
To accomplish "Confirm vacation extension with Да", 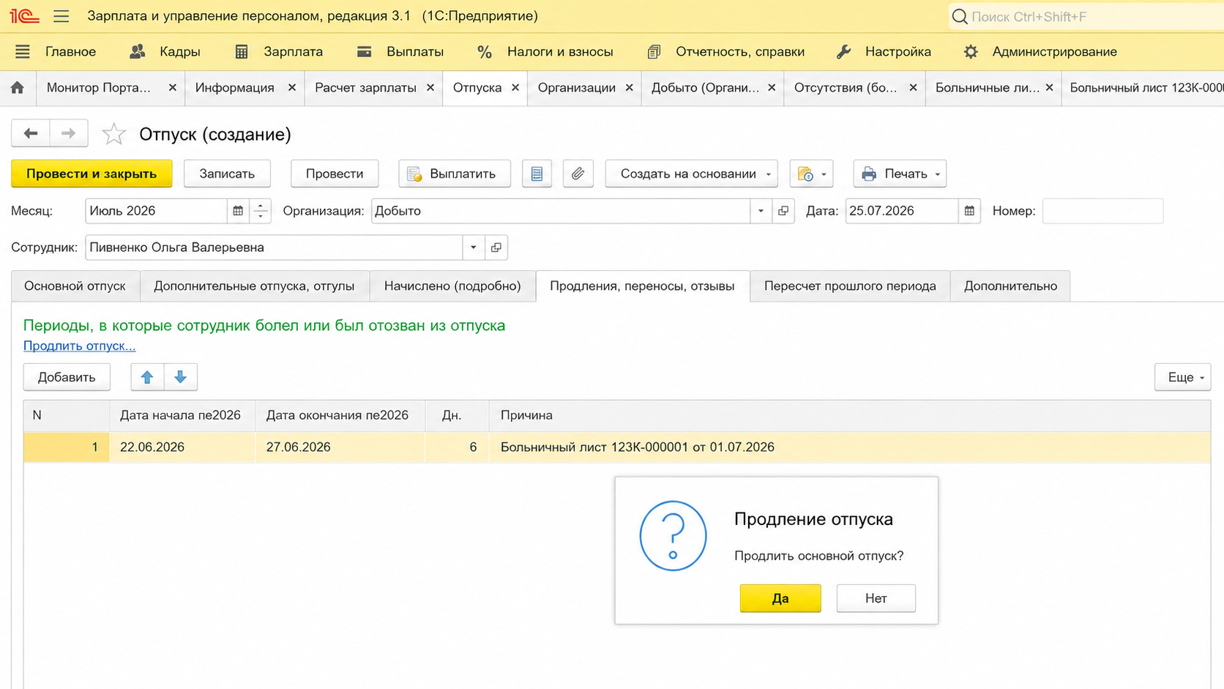I will (780, 598).
